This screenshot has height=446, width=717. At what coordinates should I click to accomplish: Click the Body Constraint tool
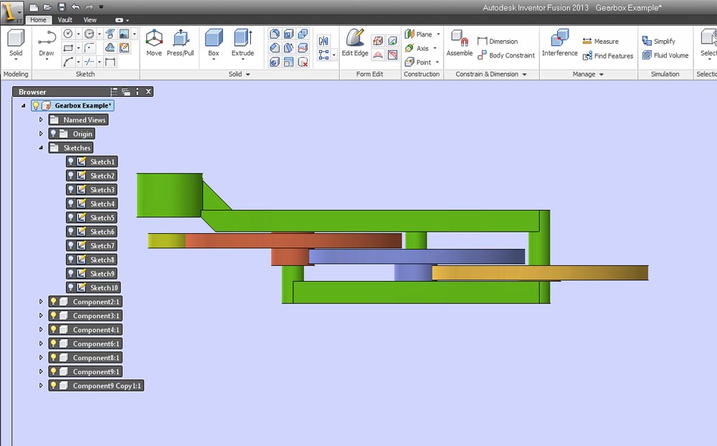tap(505, 55)
